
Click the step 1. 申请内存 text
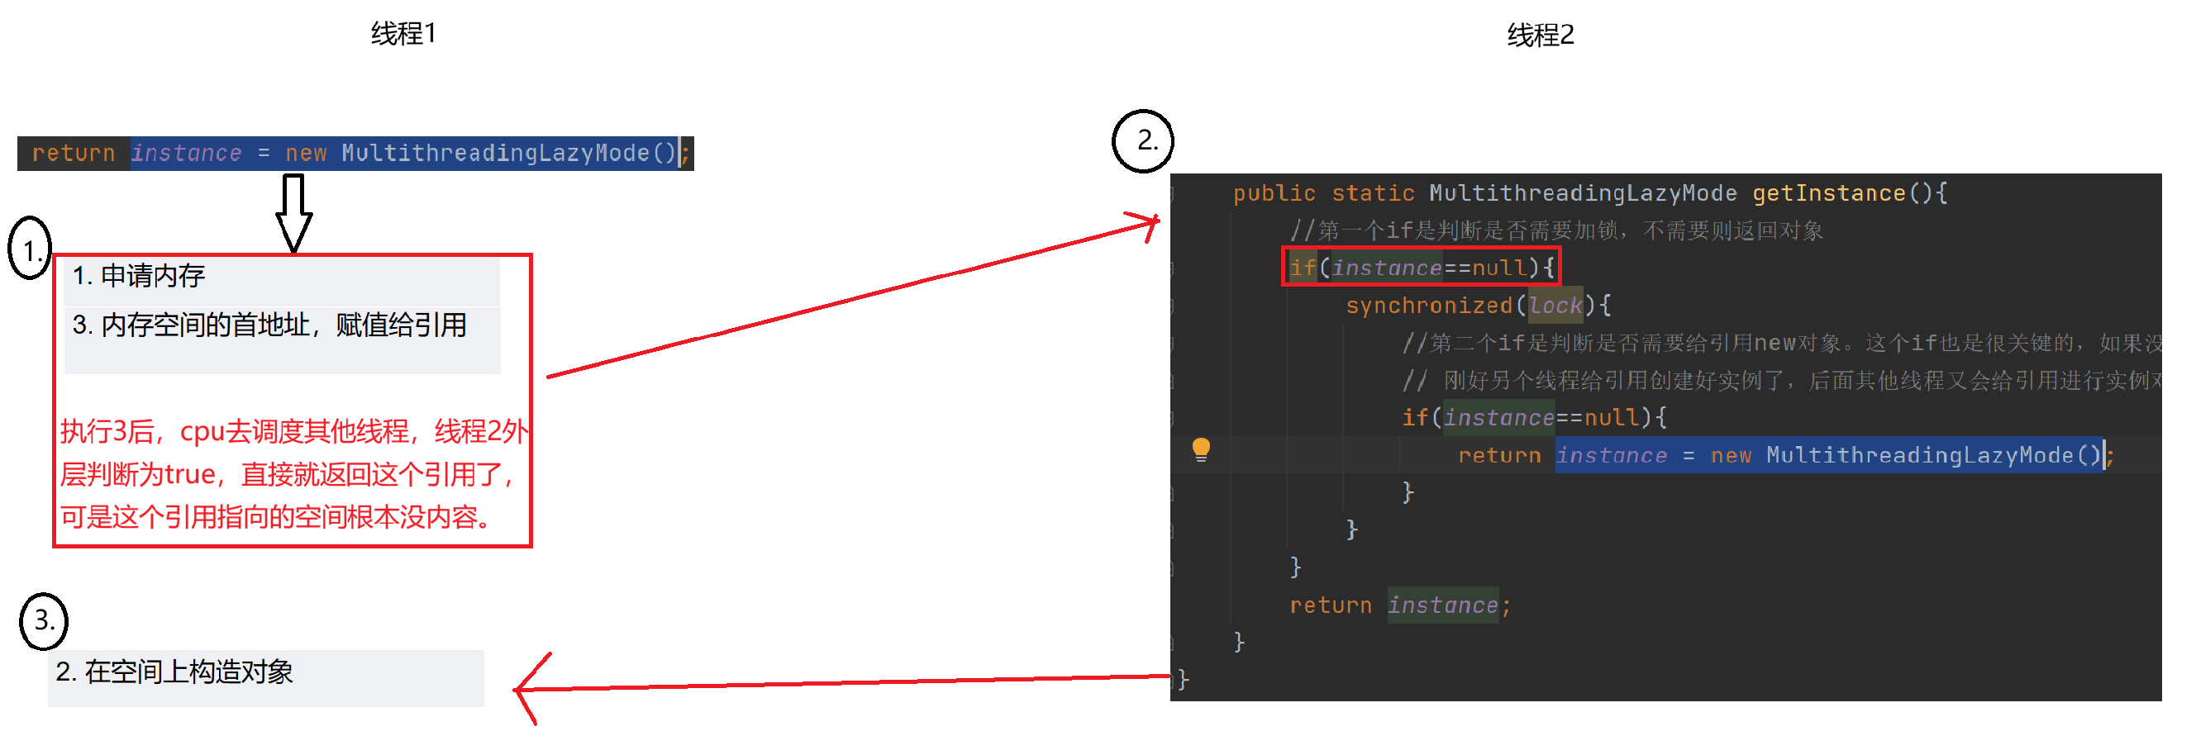pyautogui.click(x=139, y=275)
